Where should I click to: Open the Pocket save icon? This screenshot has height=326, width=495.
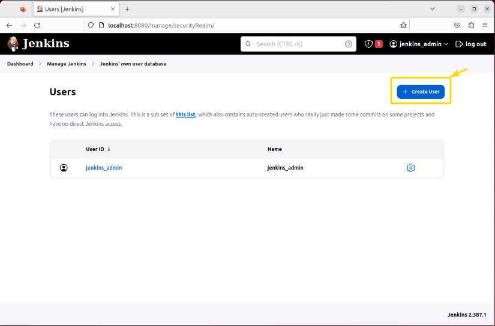(x=457, y=25)
